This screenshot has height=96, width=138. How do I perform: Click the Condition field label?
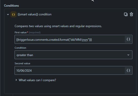point(20,48)
